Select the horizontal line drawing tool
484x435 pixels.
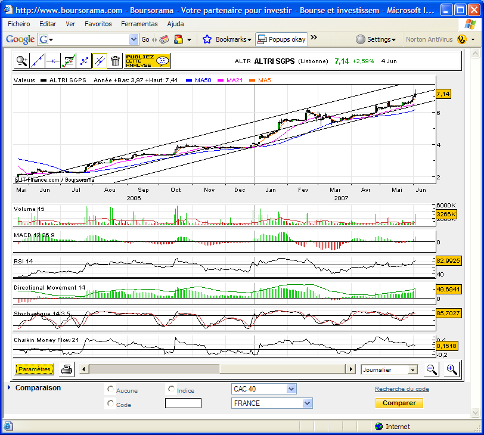click(x=53, y=61)
